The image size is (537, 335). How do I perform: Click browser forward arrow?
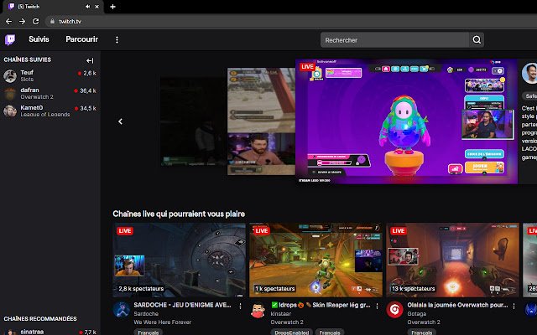23,21
